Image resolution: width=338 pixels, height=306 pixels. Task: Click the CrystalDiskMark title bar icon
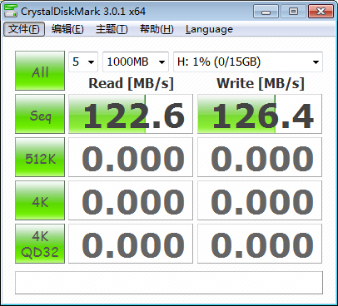[11, 11]
